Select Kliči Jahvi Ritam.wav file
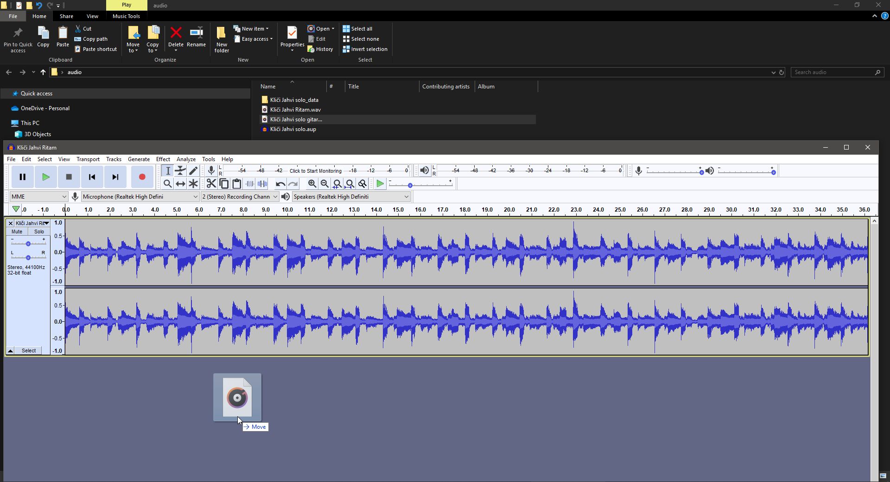This screenshot has height=482, width=890. (295, 110)
